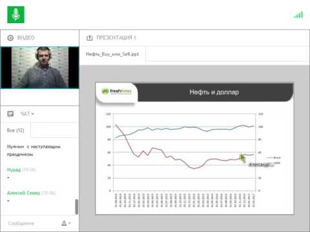Click user name Мурад in chat

14,169
